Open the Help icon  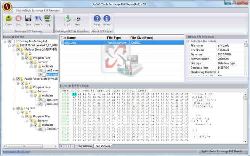(x=97, y=20)
